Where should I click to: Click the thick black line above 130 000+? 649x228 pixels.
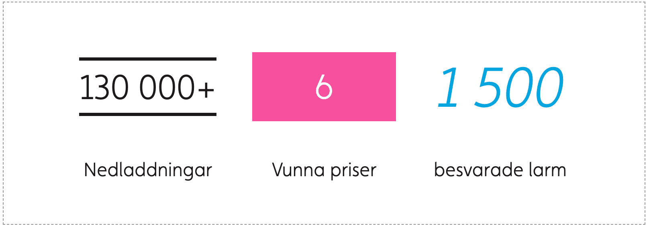click(x=148, y=59)
